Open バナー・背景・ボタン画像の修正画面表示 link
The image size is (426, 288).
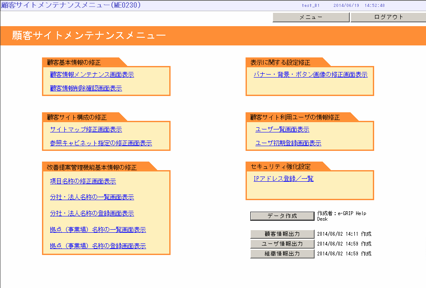coord(311,75)
